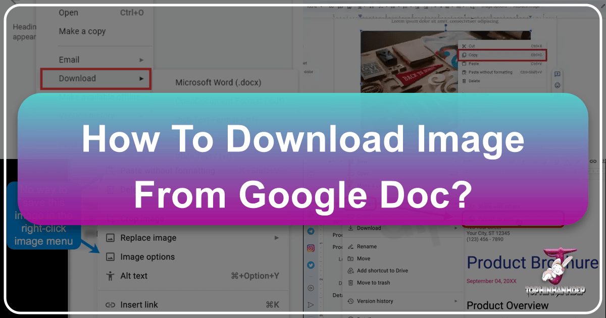Click the chain-link icon beside Insert link

110,305
